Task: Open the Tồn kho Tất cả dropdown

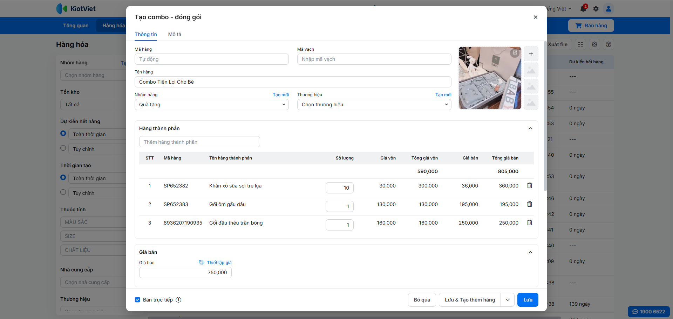Action: click(93, 105)
